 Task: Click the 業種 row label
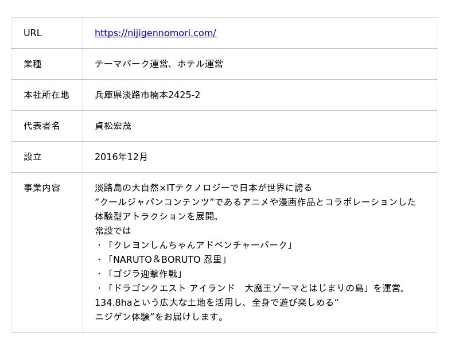point(33,64)
